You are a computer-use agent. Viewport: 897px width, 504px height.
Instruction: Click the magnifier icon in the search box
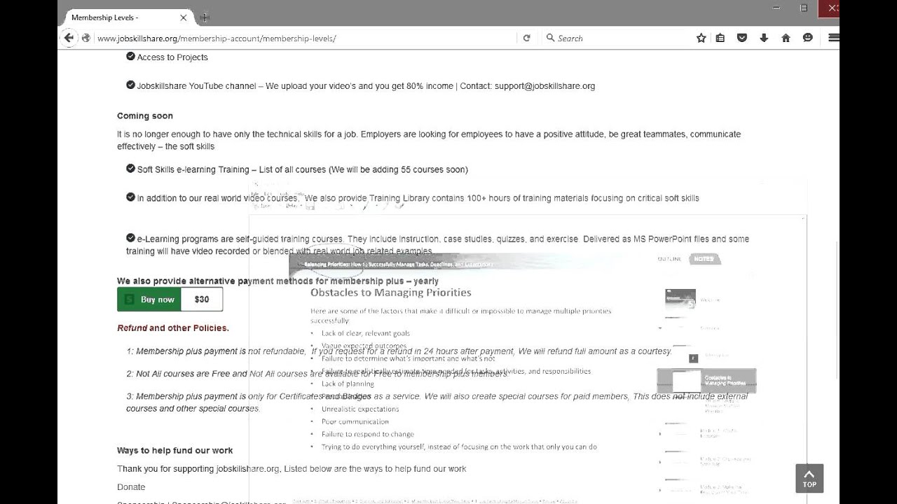click(550, 38)
